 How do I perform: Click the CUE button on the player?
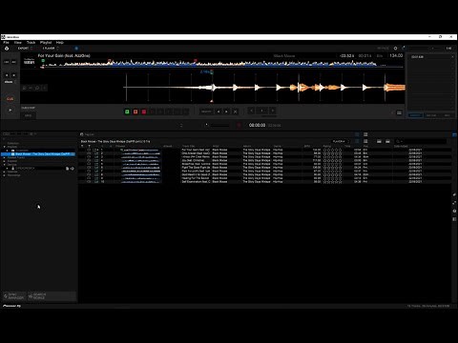[x=10, y=99]
